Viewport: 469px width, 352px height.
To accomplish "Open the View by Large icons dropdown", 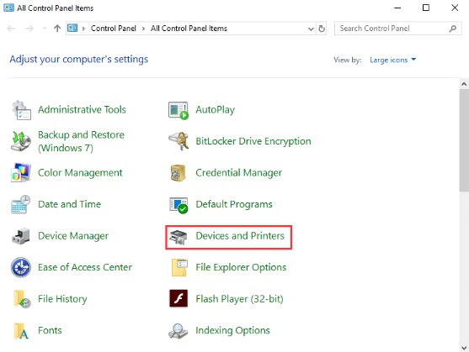I will [392, 60].
